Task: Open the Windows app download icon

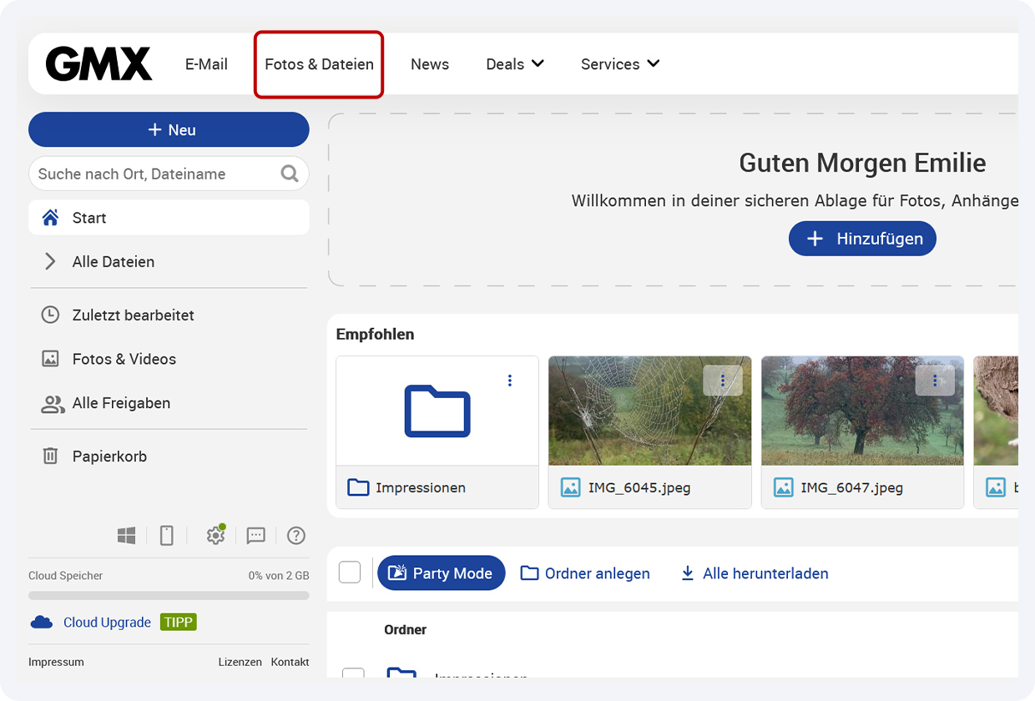Action: tap(126, 535)
